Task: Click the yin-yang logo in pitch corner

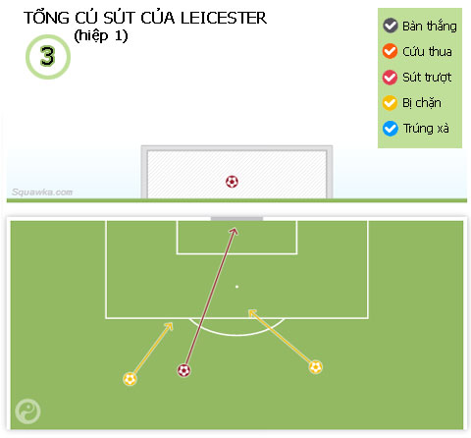Action: [x=27, y=411]
